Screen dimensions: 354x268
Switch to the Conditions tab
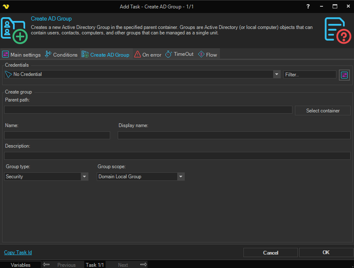61,55
